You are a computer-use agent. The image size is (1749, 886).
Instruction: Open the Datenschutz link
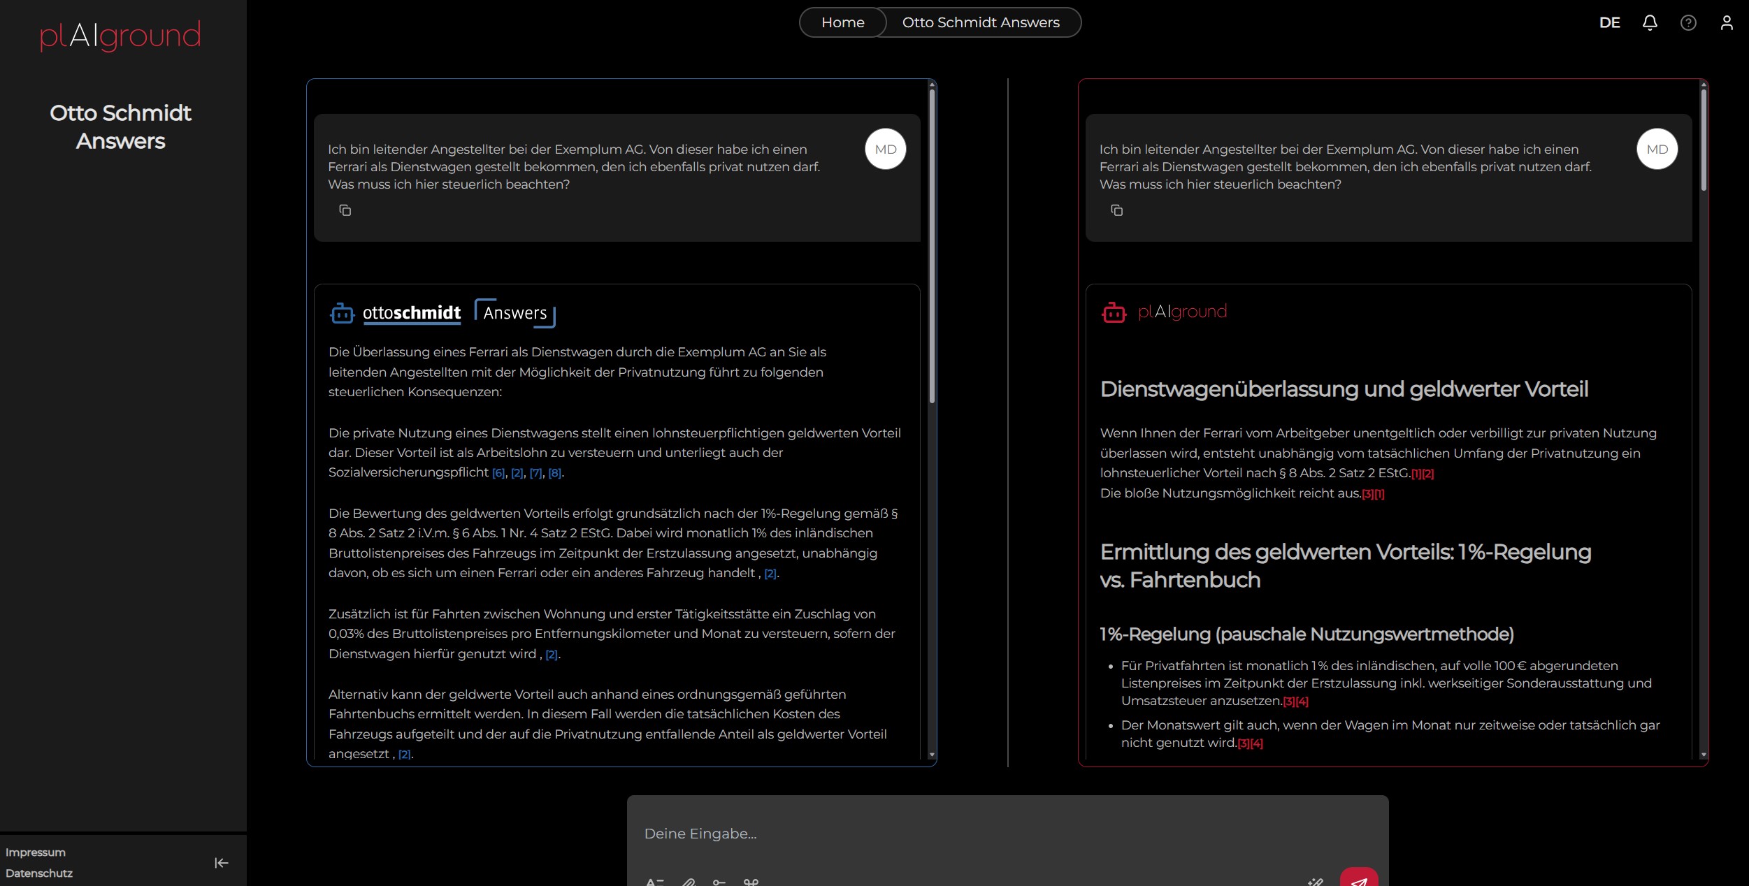coord(39,873)
